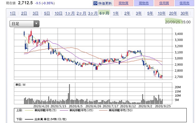This screenshot has height=123, width=196.
Task: Open the 信用売 order button
Action: point(185,3)
